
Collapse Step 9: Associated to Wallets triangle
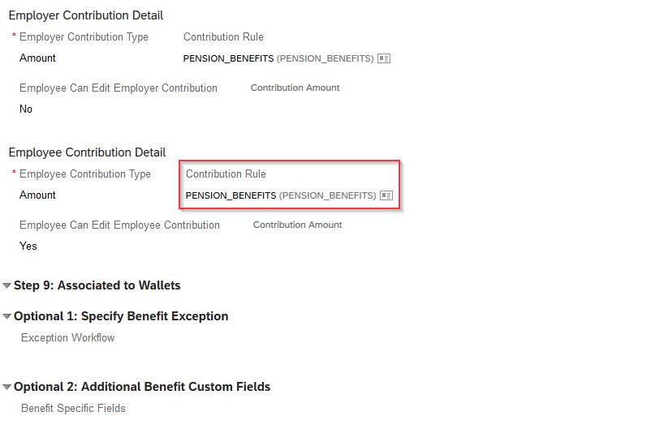(6, 285)
